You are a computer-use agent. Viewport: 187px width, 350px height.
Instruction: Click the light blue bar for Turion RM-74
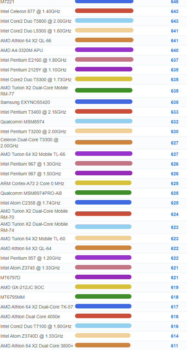pos(103,227)
